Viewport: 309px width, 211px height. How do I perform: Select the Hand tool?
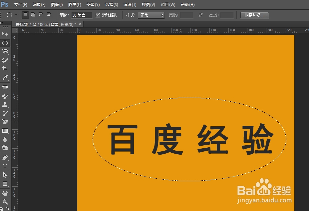click(x=5, y=193)
